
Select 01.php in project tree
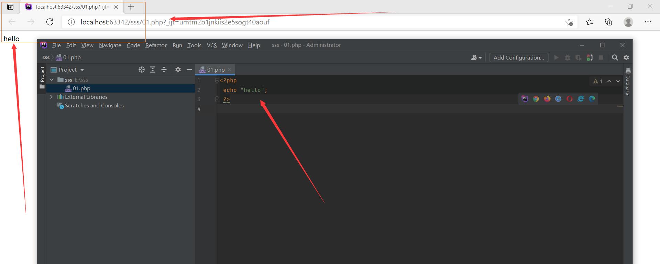click(x=81, y=88)
